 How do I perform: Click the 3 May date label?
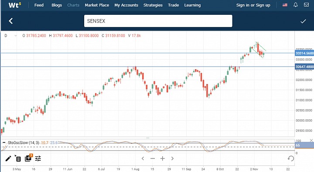pyautogui.click(x=17, y=169)
